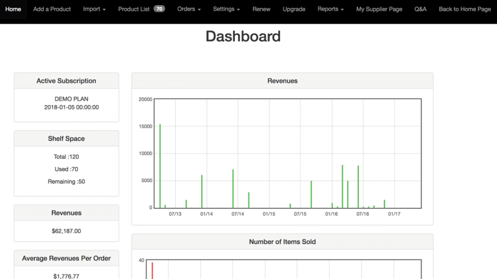This screenshot has height=279, width=497.
Task: Open the Add a Product page
Action: (x=52, y=9)
